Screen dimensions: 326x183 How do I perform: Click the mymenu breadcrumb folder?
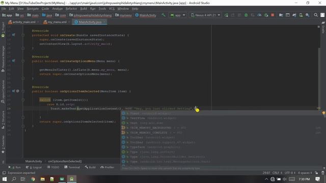coord(123,15)
